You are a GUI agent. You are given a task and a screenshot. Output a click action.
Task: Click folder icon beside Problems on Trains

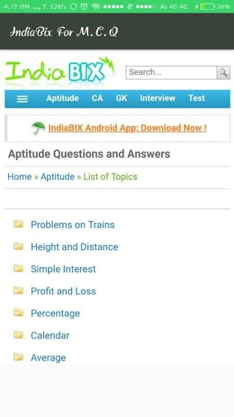pyautogui.click(x=19, y=224)
